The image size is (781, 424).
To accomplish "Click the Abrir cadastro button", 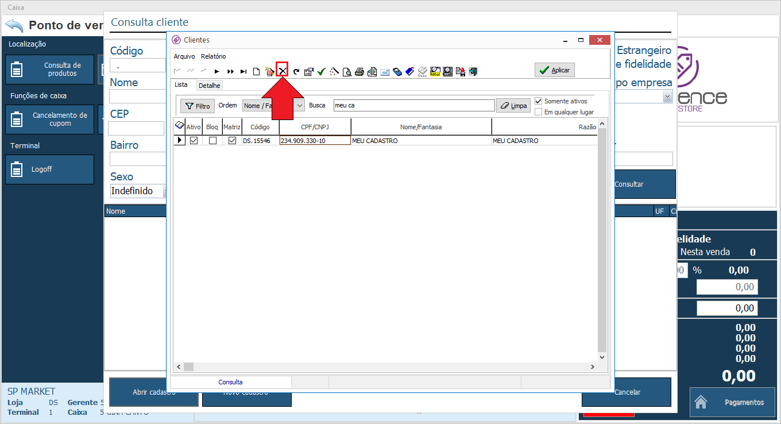I will [154, 392].
